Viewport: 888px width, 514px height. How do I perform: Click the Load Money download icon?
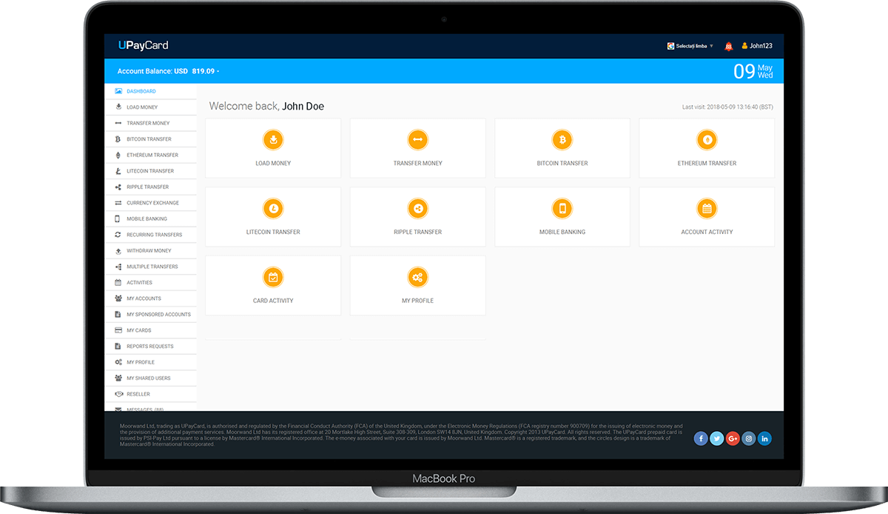(x=273, y=139)
